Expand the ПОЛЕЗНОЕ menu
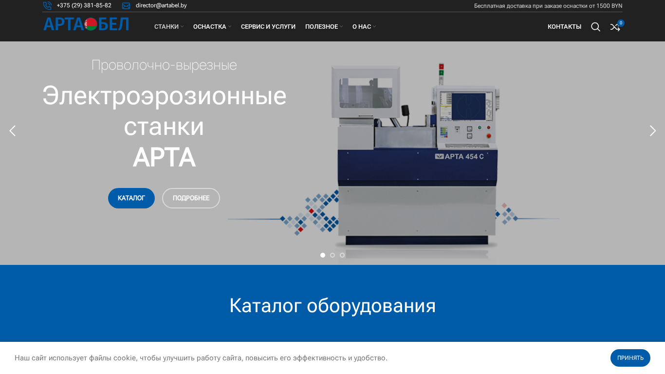Screen dimensions: 665x374 pyautogui.click(x=324, y=27)
